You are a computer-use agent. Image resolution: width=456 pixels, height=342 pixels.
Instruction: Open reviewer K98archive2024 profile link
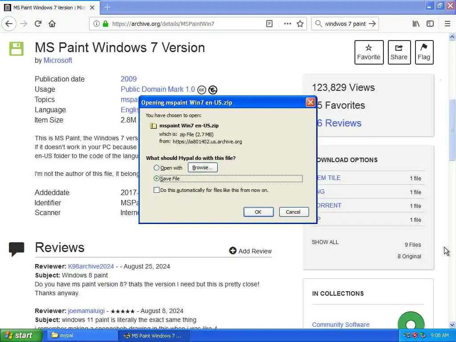click(x=91, y=266)
